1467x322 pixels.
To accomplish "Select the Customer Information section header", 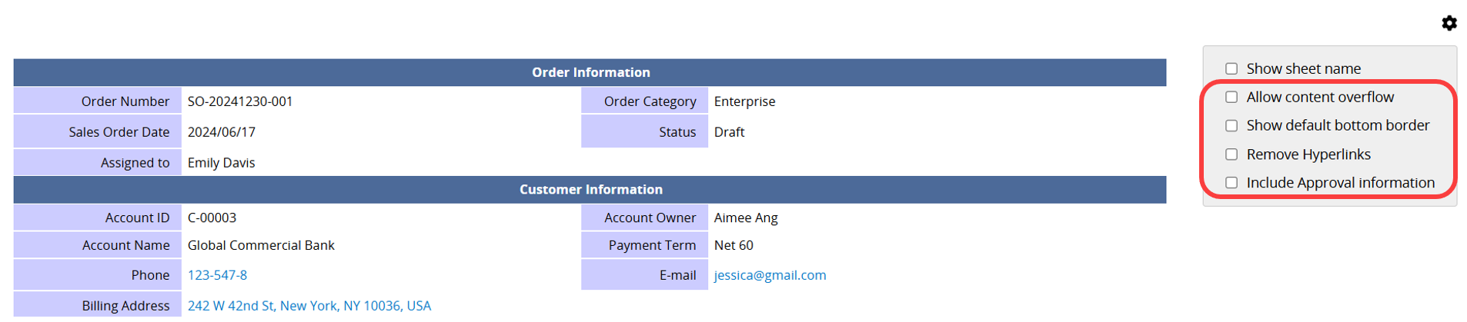I will [x=590, y=190].
